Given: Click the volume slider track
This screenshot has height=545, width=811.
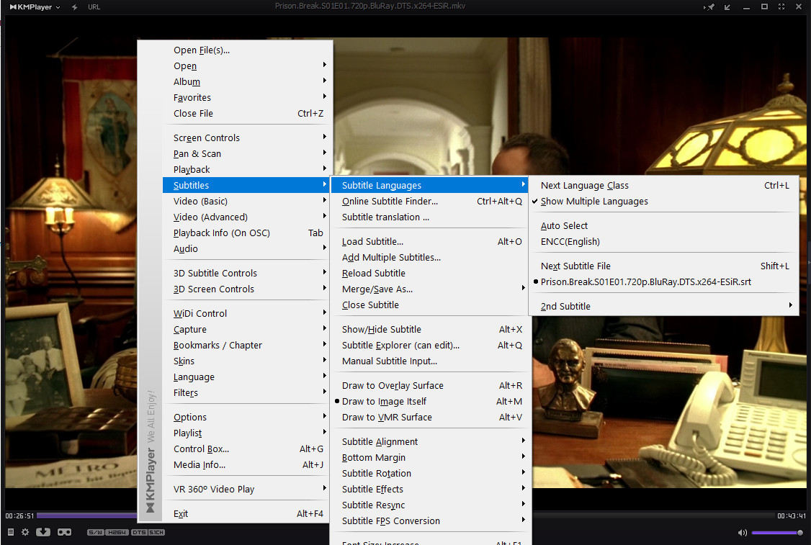Looking at the screenshot, I should pyautogui.click(x=776, y=533).
